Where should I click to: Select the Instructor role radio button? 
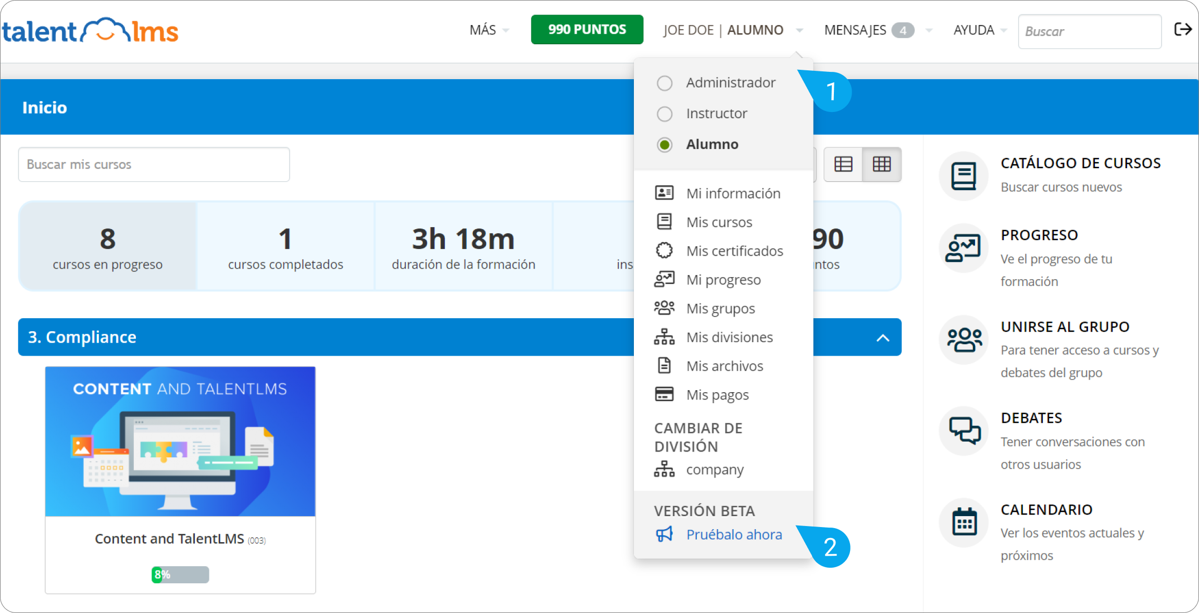pos(665,114)
